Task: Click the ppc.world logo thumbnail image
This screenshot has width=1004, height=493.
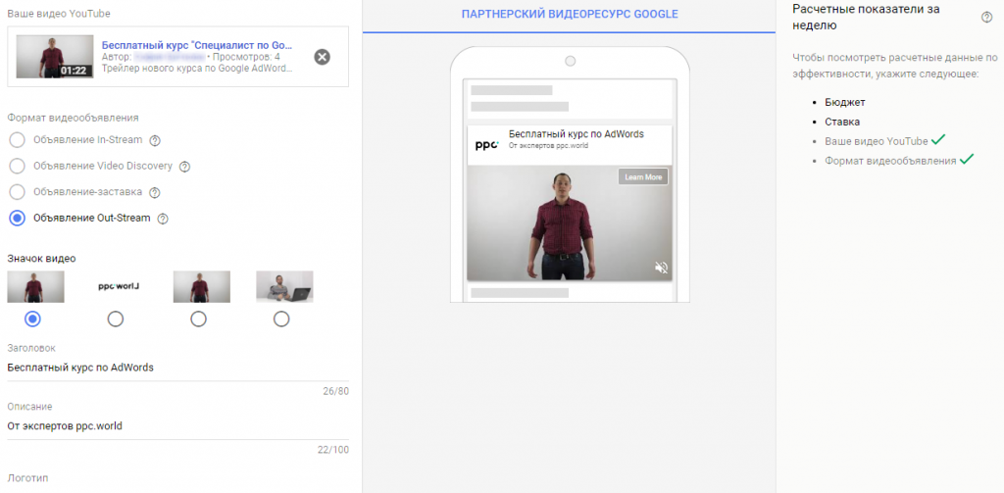Action: click(119, 286)
